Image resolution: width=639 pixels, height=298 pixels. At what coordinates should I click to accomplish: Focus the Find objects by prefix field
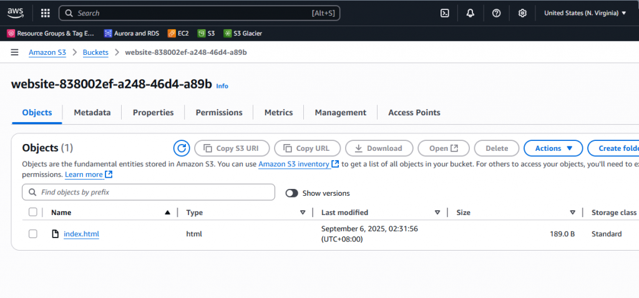click(149, 192)
